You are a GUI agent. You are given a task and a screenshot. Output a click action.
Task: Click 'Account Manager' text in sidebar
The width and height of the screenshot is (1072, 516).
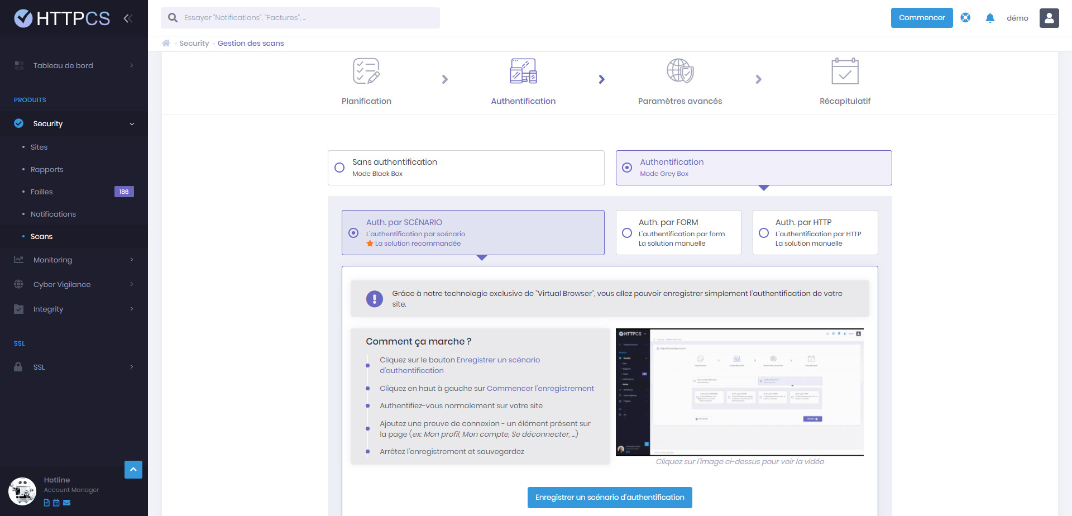point(71,490)
